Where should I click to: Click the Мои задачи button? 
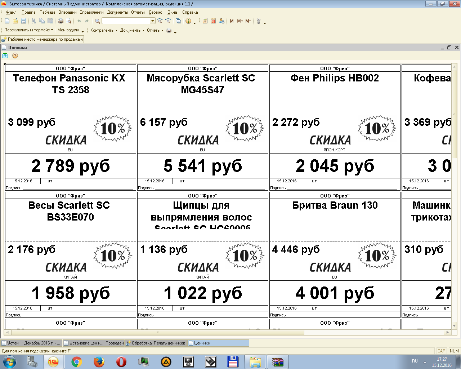point(68,30)
